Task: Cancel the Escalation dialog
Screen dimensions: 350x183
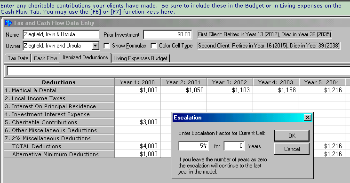Action: tap(292, 149)
